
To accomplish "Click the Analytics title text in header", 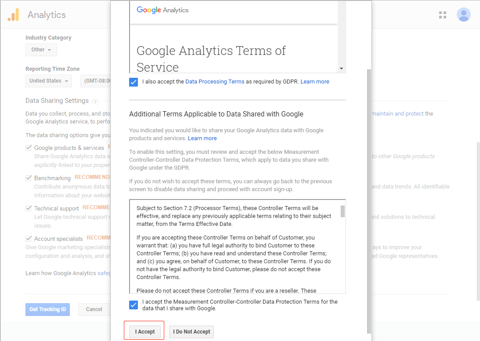I will 47,15.
